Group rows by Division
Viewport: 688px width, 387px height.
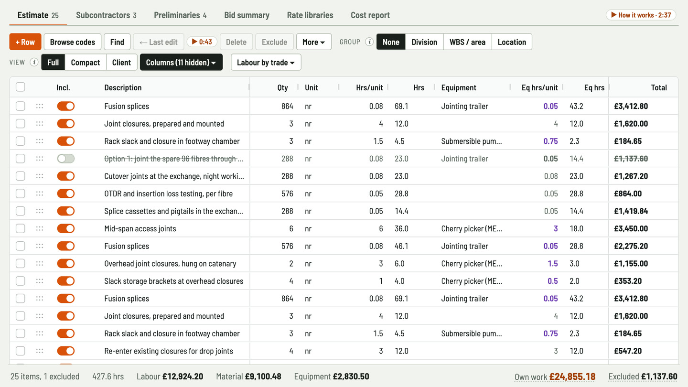[424, 42]
